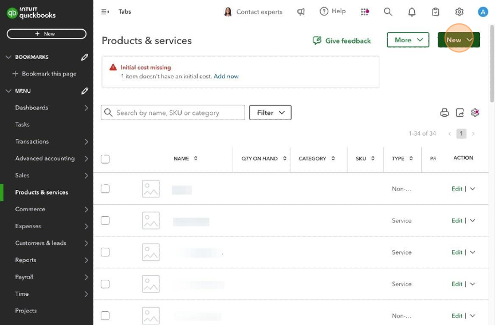The image size is (495, 325).
Task: Open the search magnifier icon in header
Action: [x=388, y=11]
